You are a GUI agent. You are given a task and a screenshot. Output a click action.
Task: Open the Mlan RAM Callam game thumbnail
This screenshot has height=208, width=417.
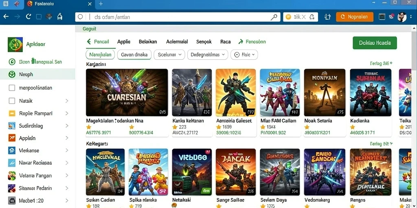[280, 92]
